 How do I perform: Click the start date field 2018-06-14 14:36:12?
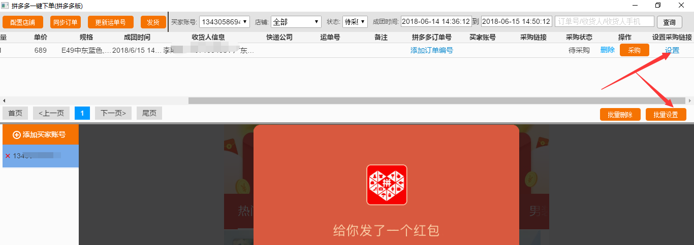click(x=436, y=22)
